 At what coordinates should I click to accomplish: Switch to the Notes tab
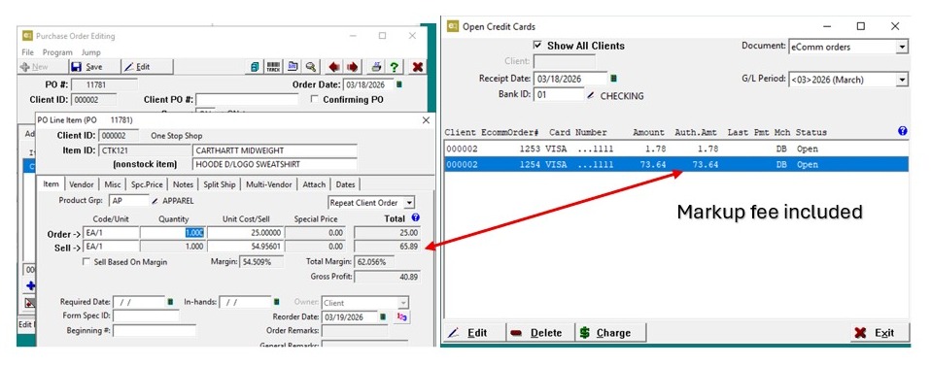click(183, 184)
